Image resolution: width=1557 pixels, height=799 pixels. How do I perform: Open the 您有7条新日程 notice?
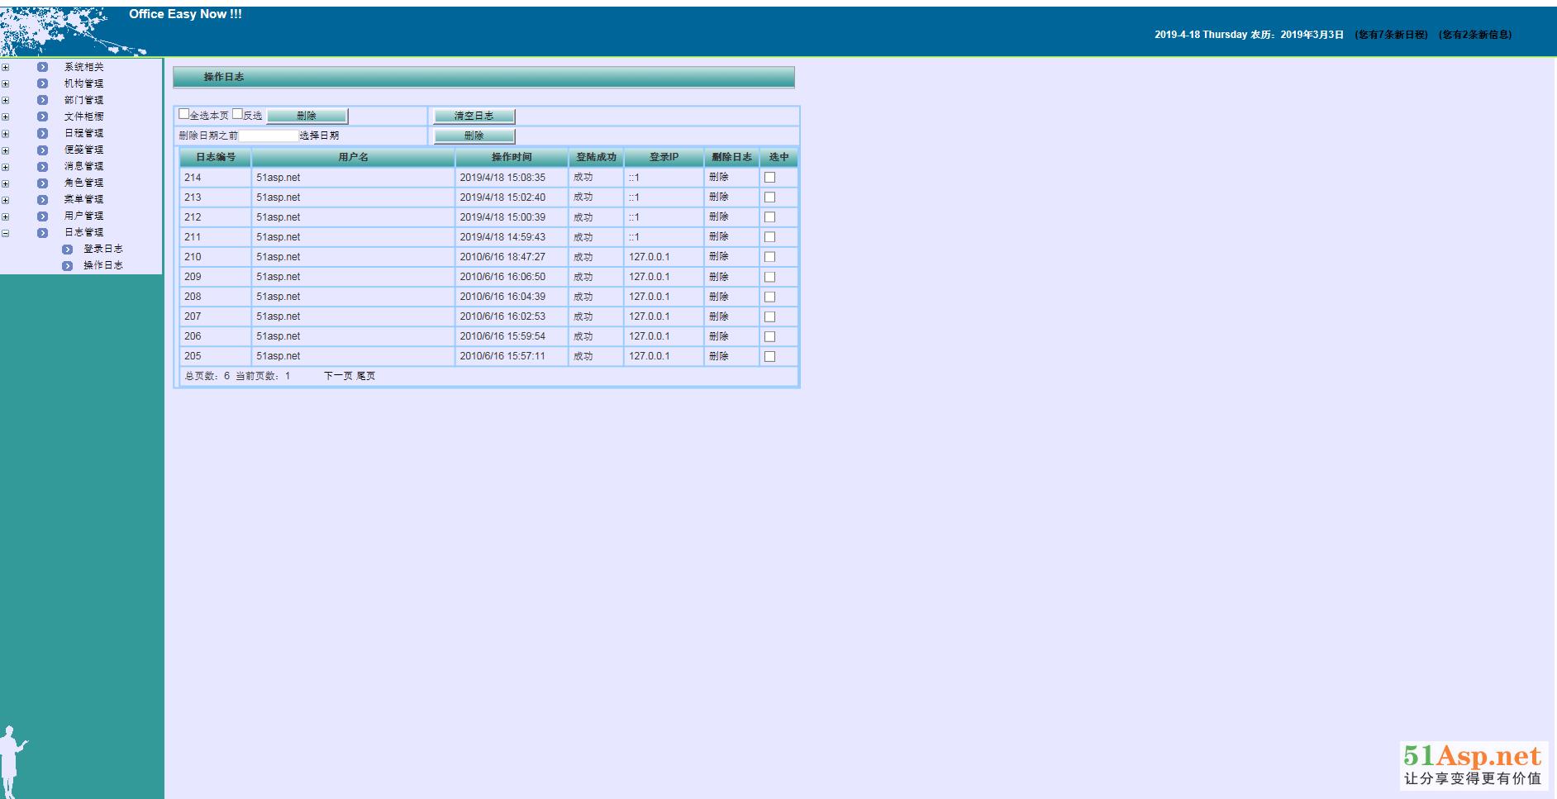(1393, 35)
